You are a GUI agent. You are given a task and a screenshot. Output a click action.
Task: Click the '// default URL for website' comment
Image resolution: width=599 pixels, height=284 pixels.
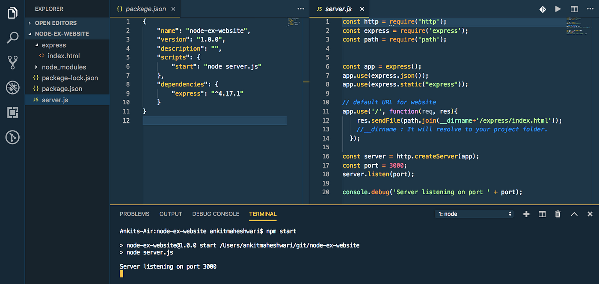[x=389, y=102]
